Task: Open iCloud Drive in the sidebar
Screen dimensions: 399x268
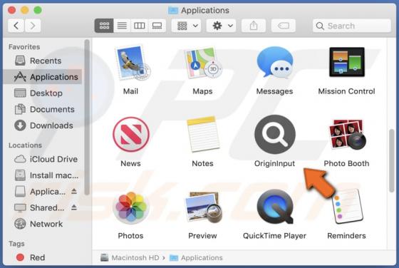Action: tap(42, 160)
